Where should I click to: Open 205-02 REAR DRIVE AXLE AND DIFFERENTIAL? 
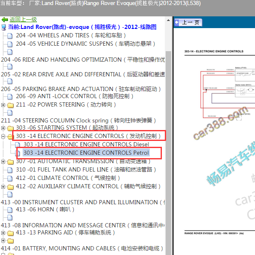(x=83, y=74)
